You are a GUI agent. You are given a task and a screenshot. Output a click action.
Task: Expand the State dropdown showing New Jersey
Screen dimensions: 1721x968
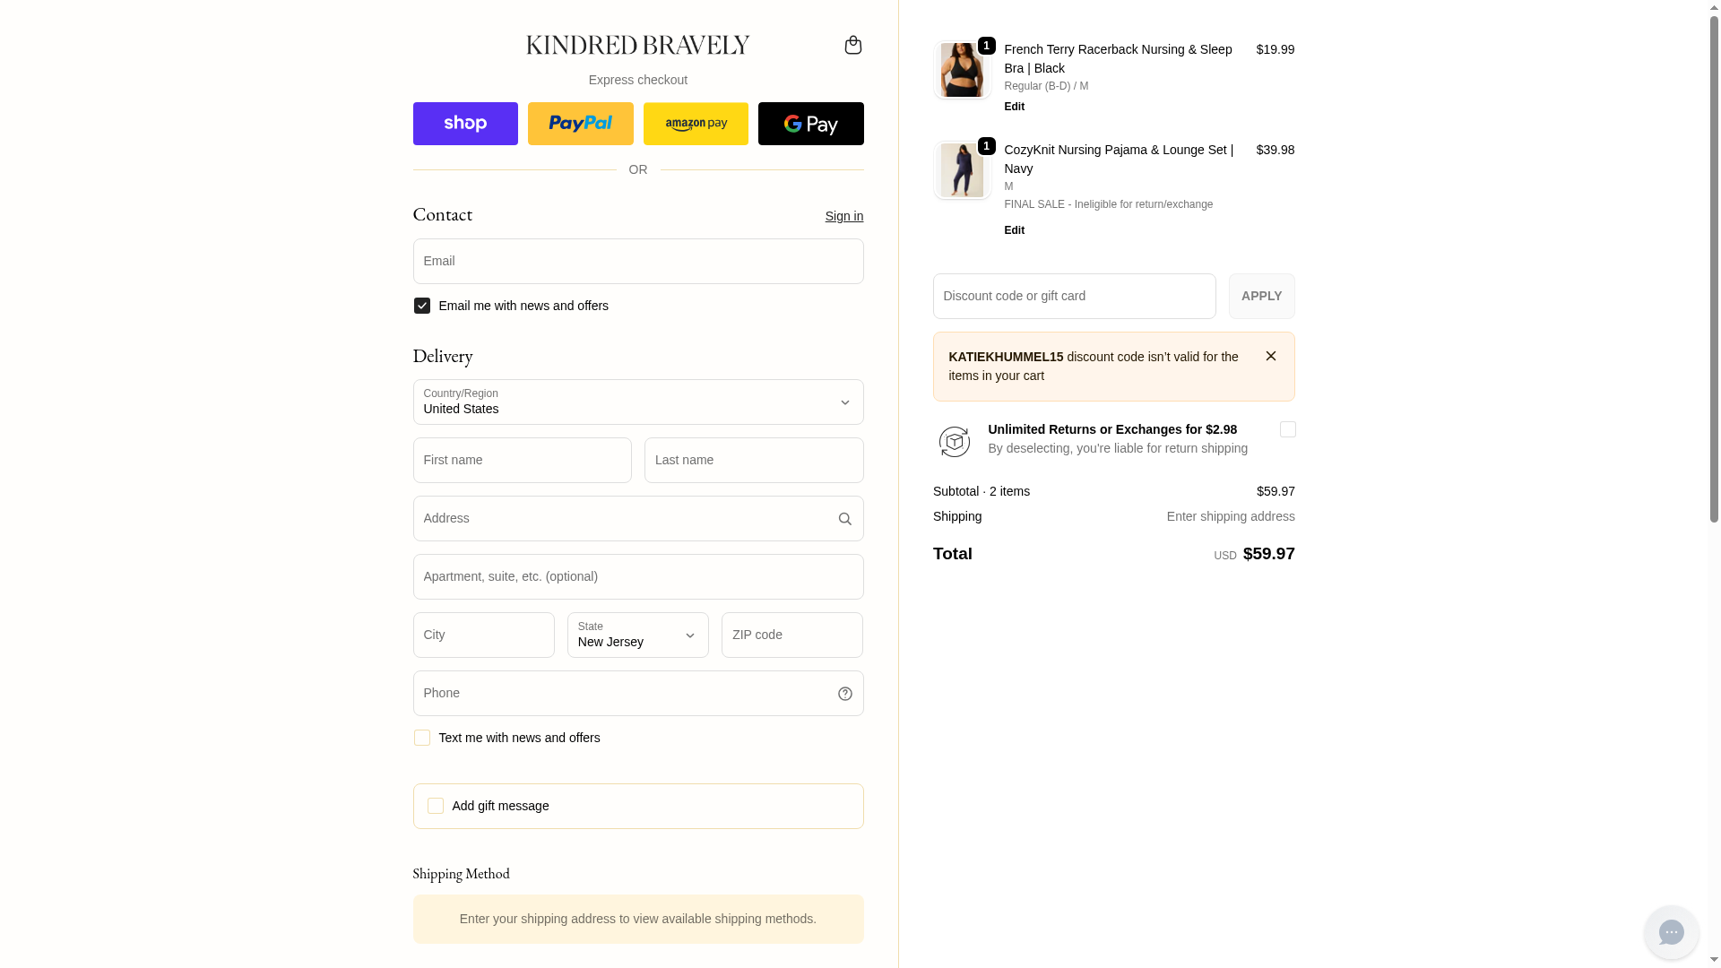[x=637, y=635]
